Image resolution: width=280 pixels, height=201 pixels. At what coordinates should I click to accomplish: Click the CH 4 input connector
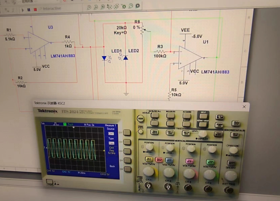click(208, 189)
